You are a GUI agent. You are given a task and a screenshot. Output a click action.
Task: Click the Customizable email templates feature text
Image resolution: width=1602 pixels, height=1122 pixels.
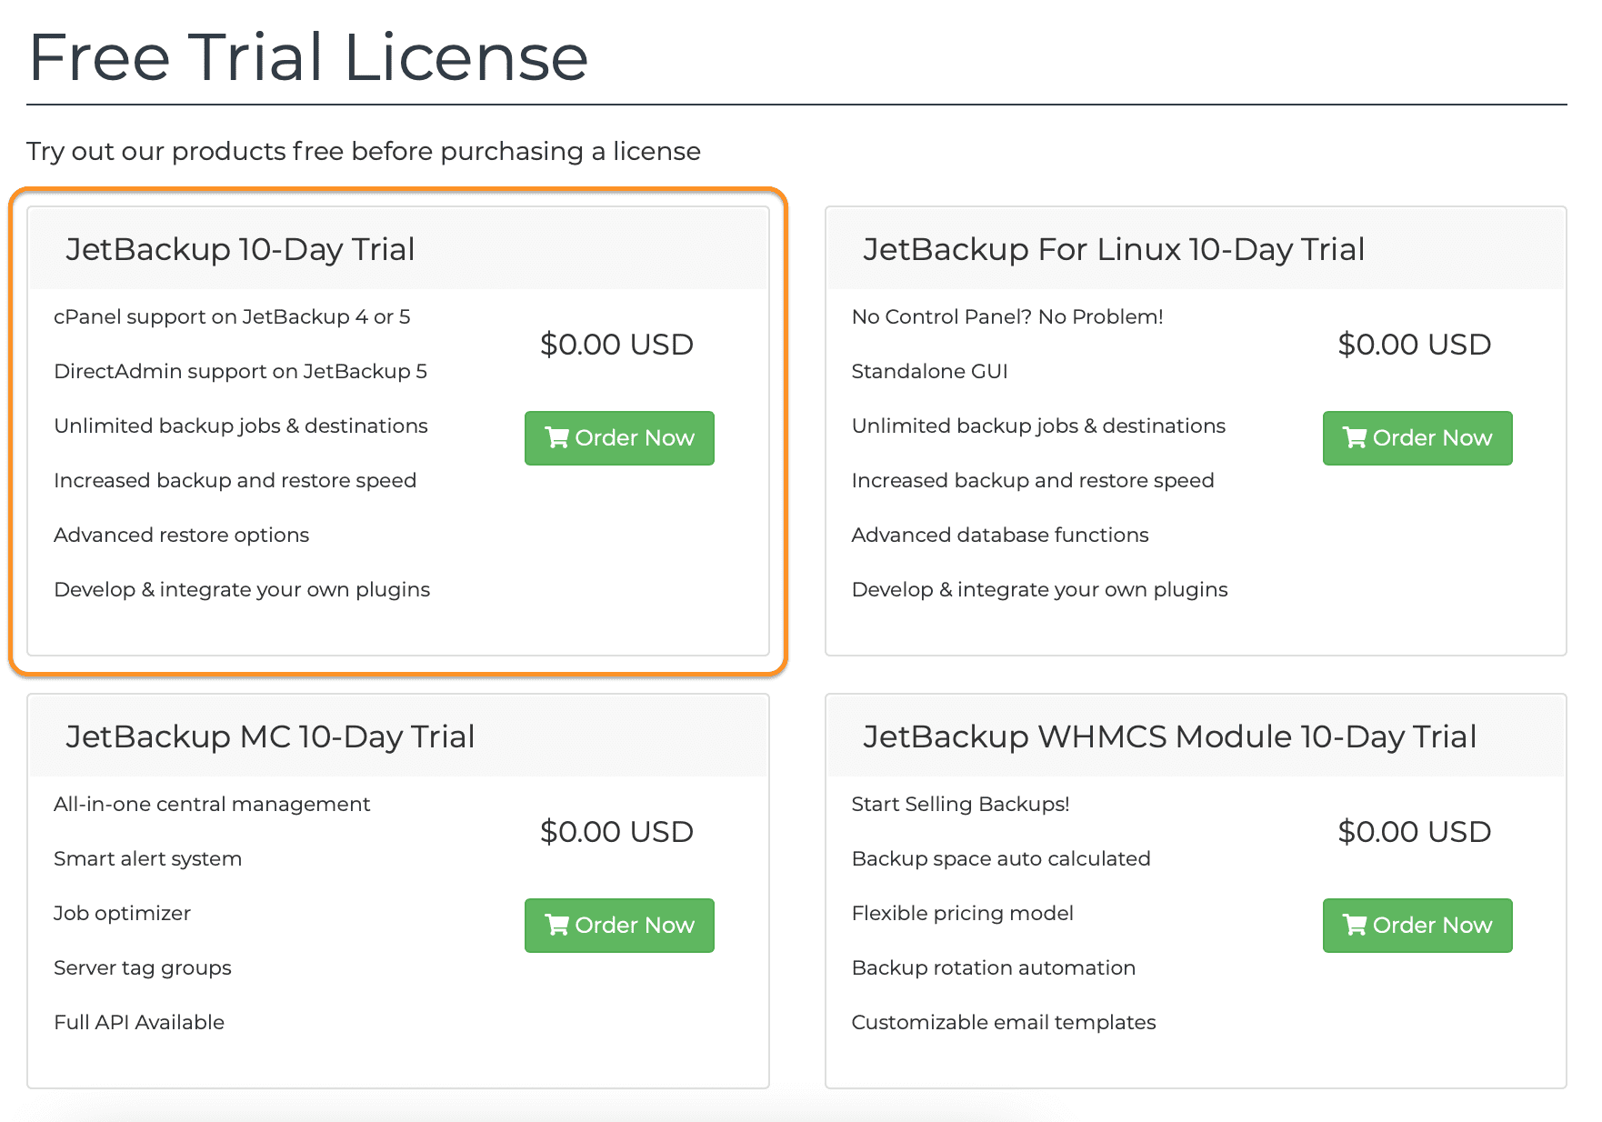[1004, 1022]
